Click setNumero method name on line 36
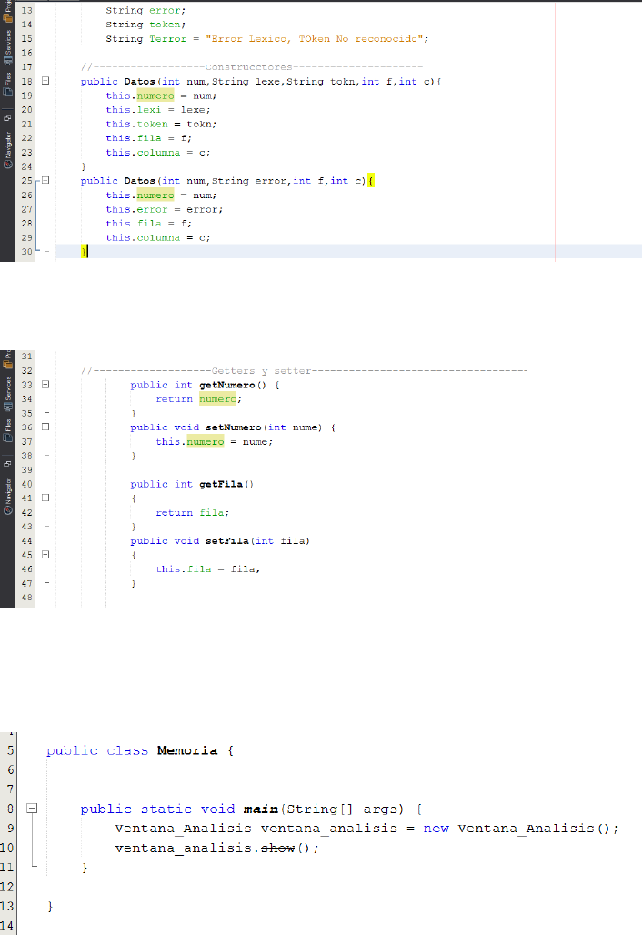Viewport: 642px width, 935px height. coord(233,427)
